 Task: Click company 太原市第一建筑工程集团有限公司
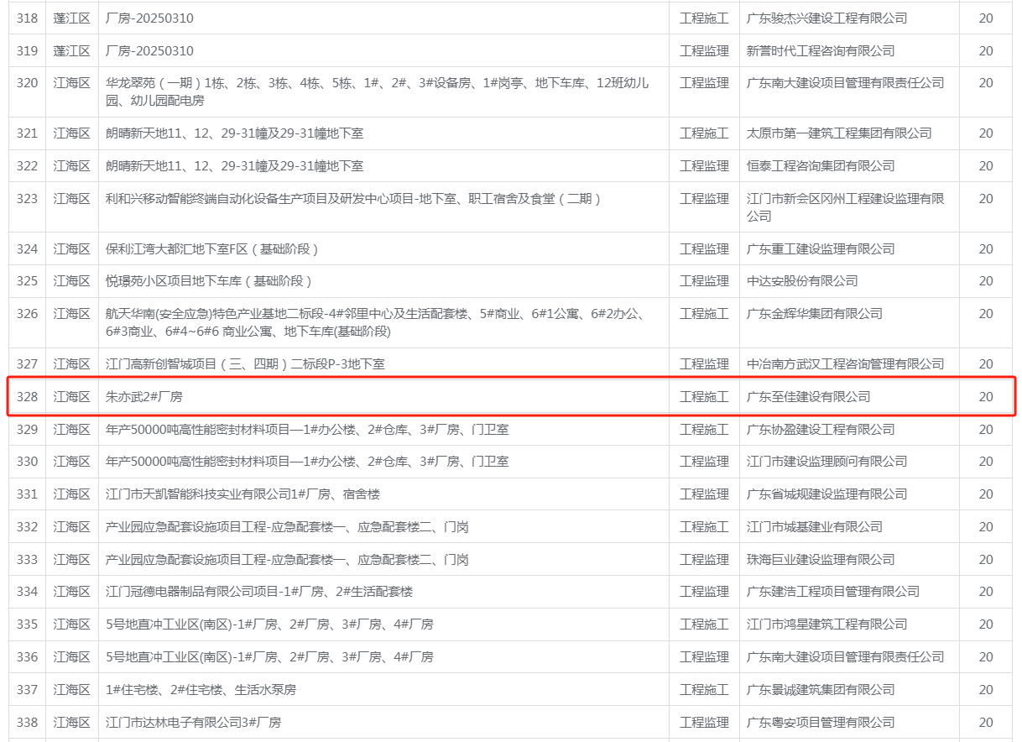point(839,133)
